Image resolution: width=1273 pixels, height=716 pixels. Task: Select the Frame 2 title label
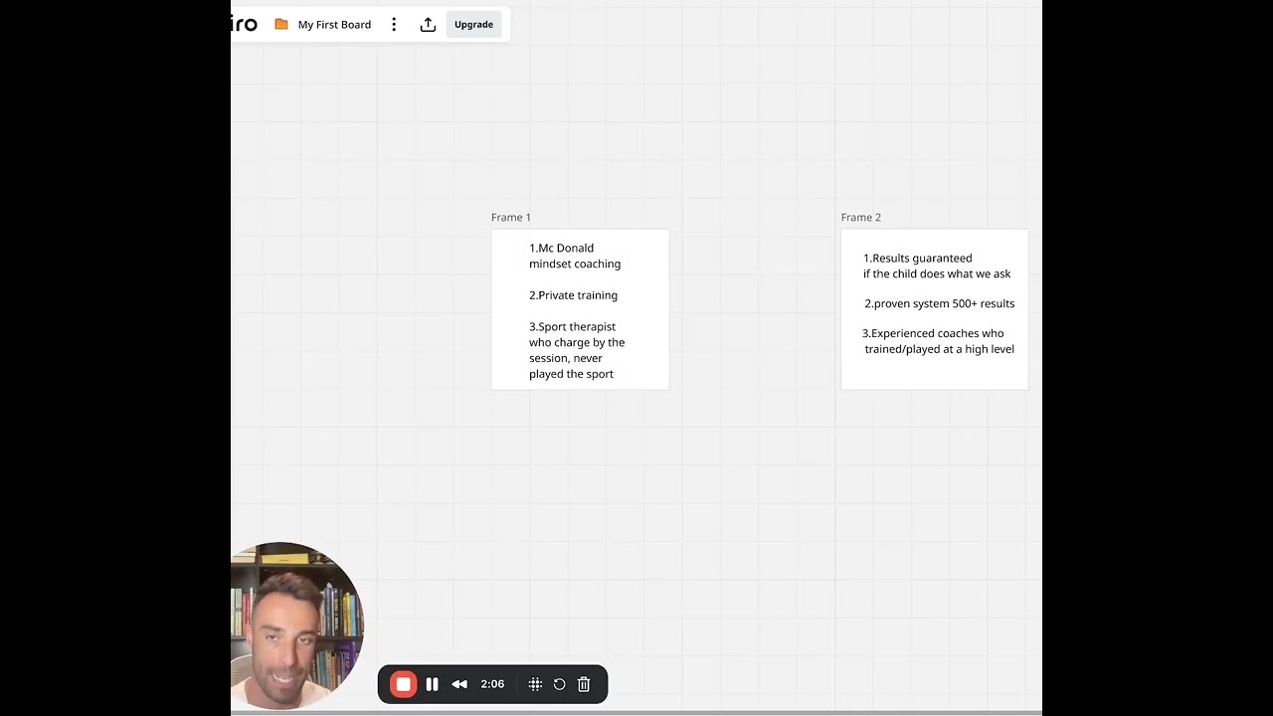coord(861,217)
